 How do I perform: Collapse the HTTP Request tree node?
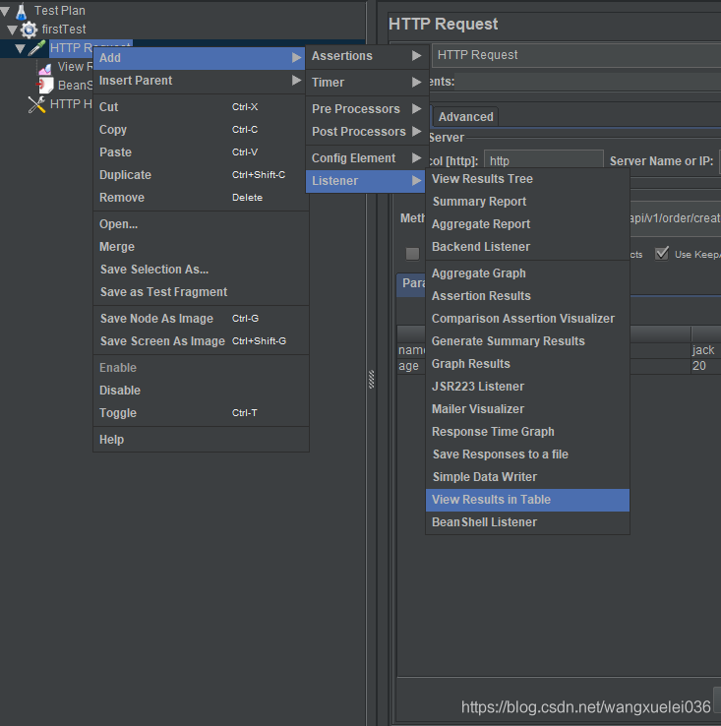[x=21, y=48]
